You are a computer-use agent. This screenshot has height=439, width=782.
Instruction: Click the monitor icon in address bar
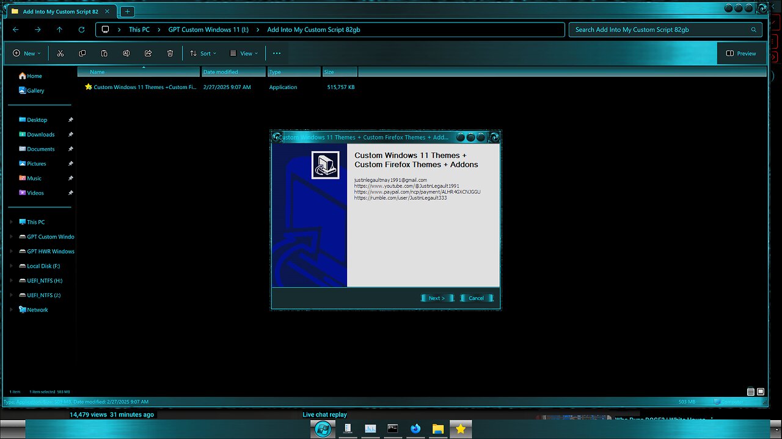coord(106,29)
